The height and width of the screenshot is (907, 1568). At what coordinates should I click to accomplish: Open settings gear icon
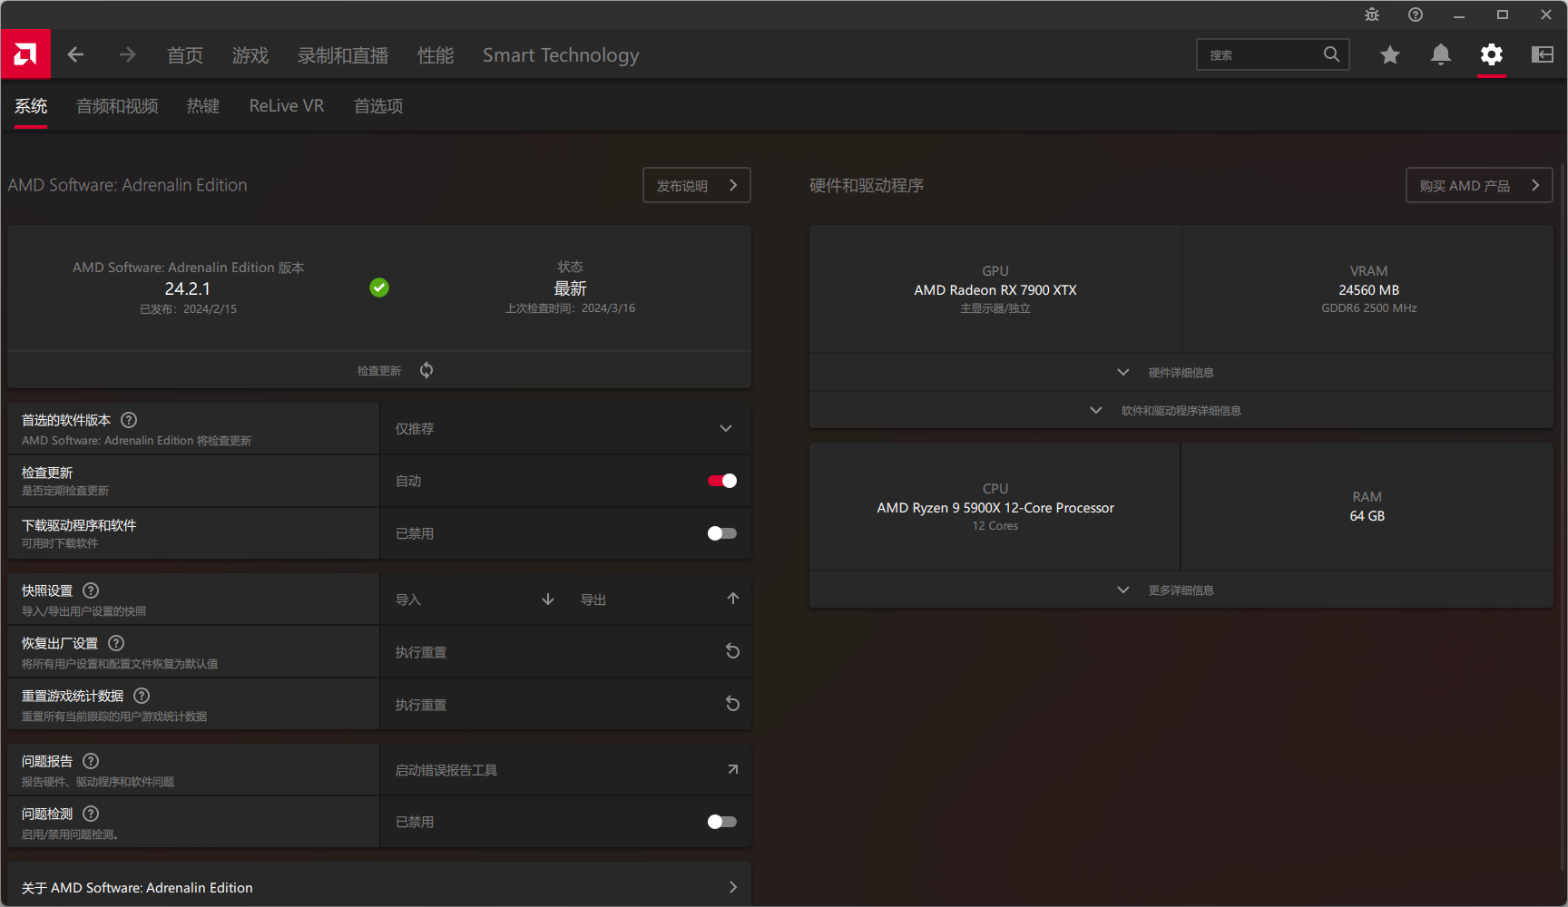click(x=1491, y=54)
